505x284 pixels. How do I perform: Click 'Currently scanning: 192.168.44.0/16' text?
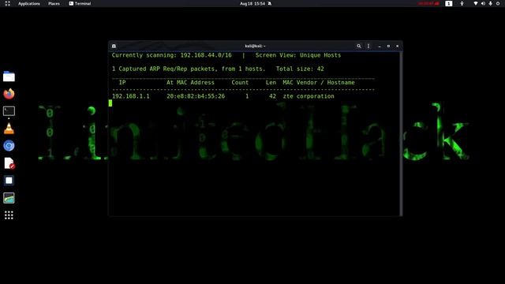coord(172,55)
